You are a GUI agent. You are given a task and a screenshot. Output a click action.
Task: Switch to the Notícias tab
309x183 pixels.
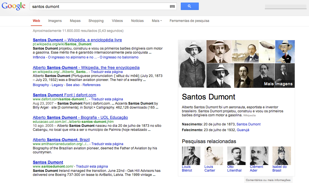pyautogui.click(x=137, y=21)
